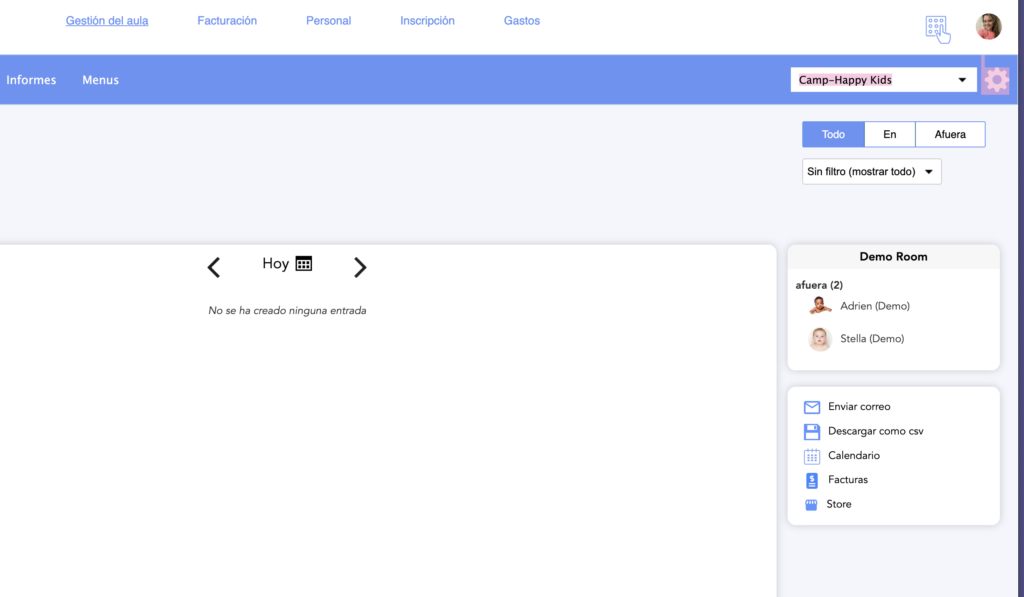Click the settings gear icon

pos(996,80)
